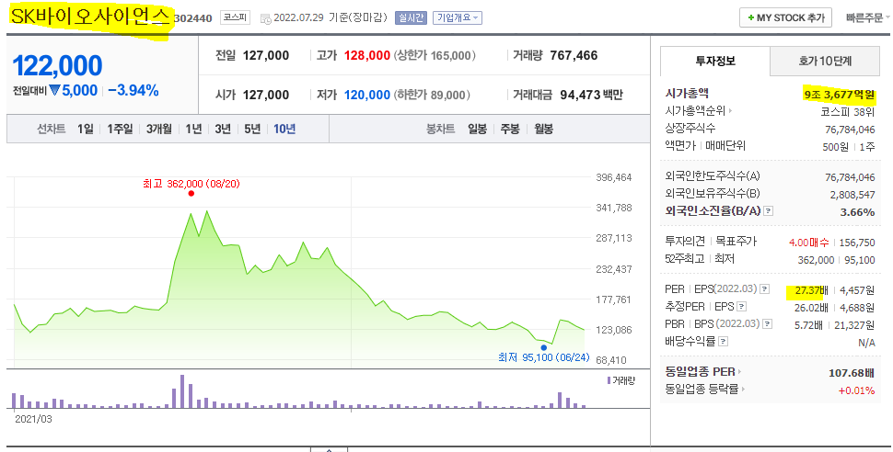This screenshot has height=452, width=893.
Task: Select the 주봉 candlestick chart
Action: click(510, 129)
